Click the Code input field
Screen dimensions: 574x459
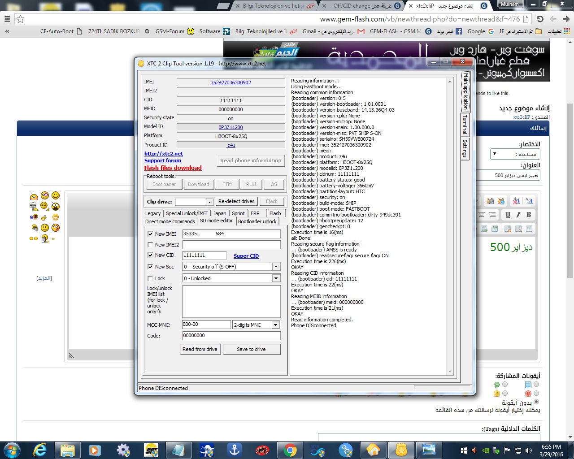click(x=231, y=336)
